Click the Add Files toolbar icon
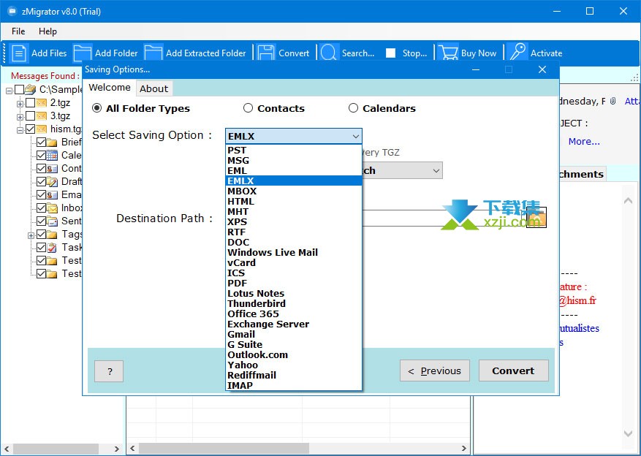This screenshot has height=456, width=641. pos(19,53)
